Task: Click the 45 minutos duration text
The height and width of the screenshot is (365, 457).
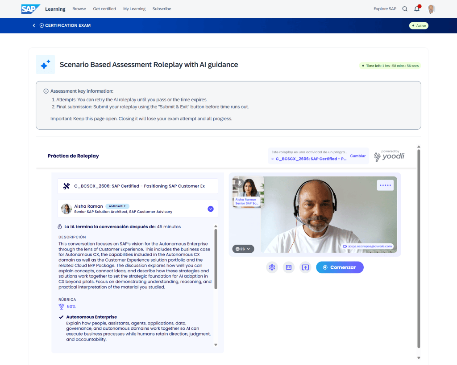Action: pyautogui.click(x=169, y=227)
